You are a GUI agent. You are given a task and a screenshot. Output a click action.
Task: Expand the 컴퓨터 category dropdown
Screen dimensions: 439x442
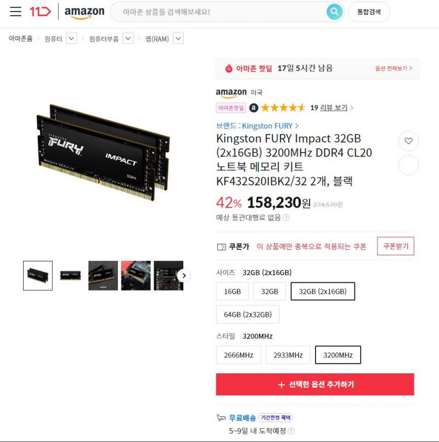(x=71, y=38)
